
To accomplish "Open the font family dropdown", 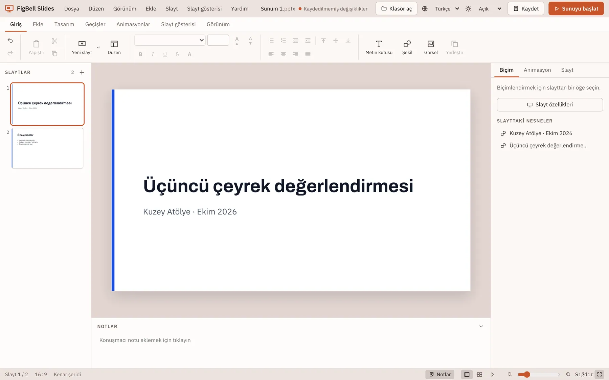I will [x=170, y=40].
